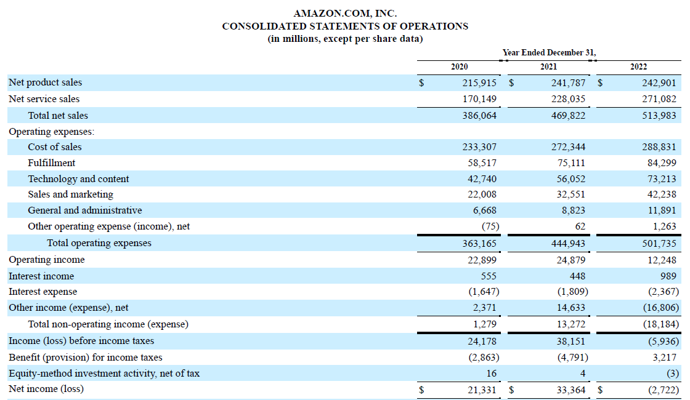Select the 'Net service sales' row label
Screen dimensions: 690x400
(x=44, y=99)
